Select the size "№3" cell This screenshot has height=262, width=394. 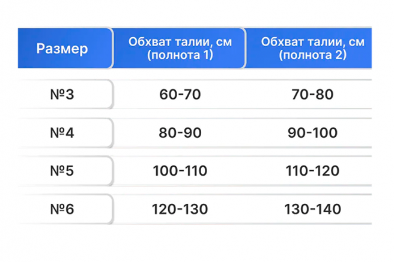(x=62, y=94)
